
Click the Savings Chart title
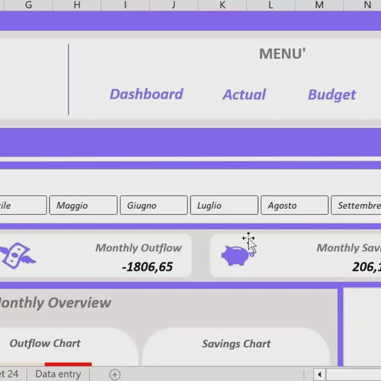pos(236,344)
